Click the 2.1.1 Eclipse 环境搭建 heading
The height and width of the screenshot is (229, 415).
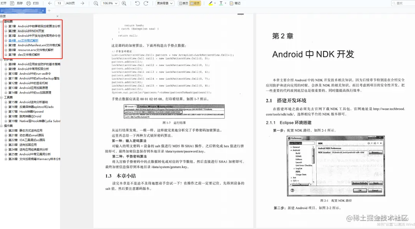click(289, 123)
